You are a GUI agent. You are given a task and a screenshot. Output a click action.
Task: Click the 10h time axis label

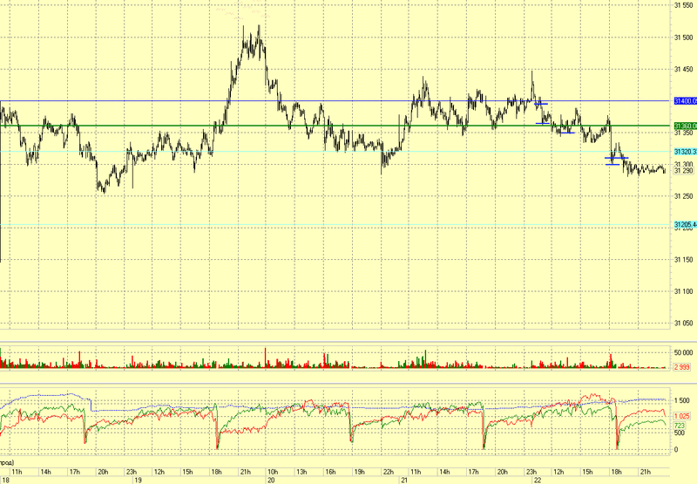[x=273, y=472]
